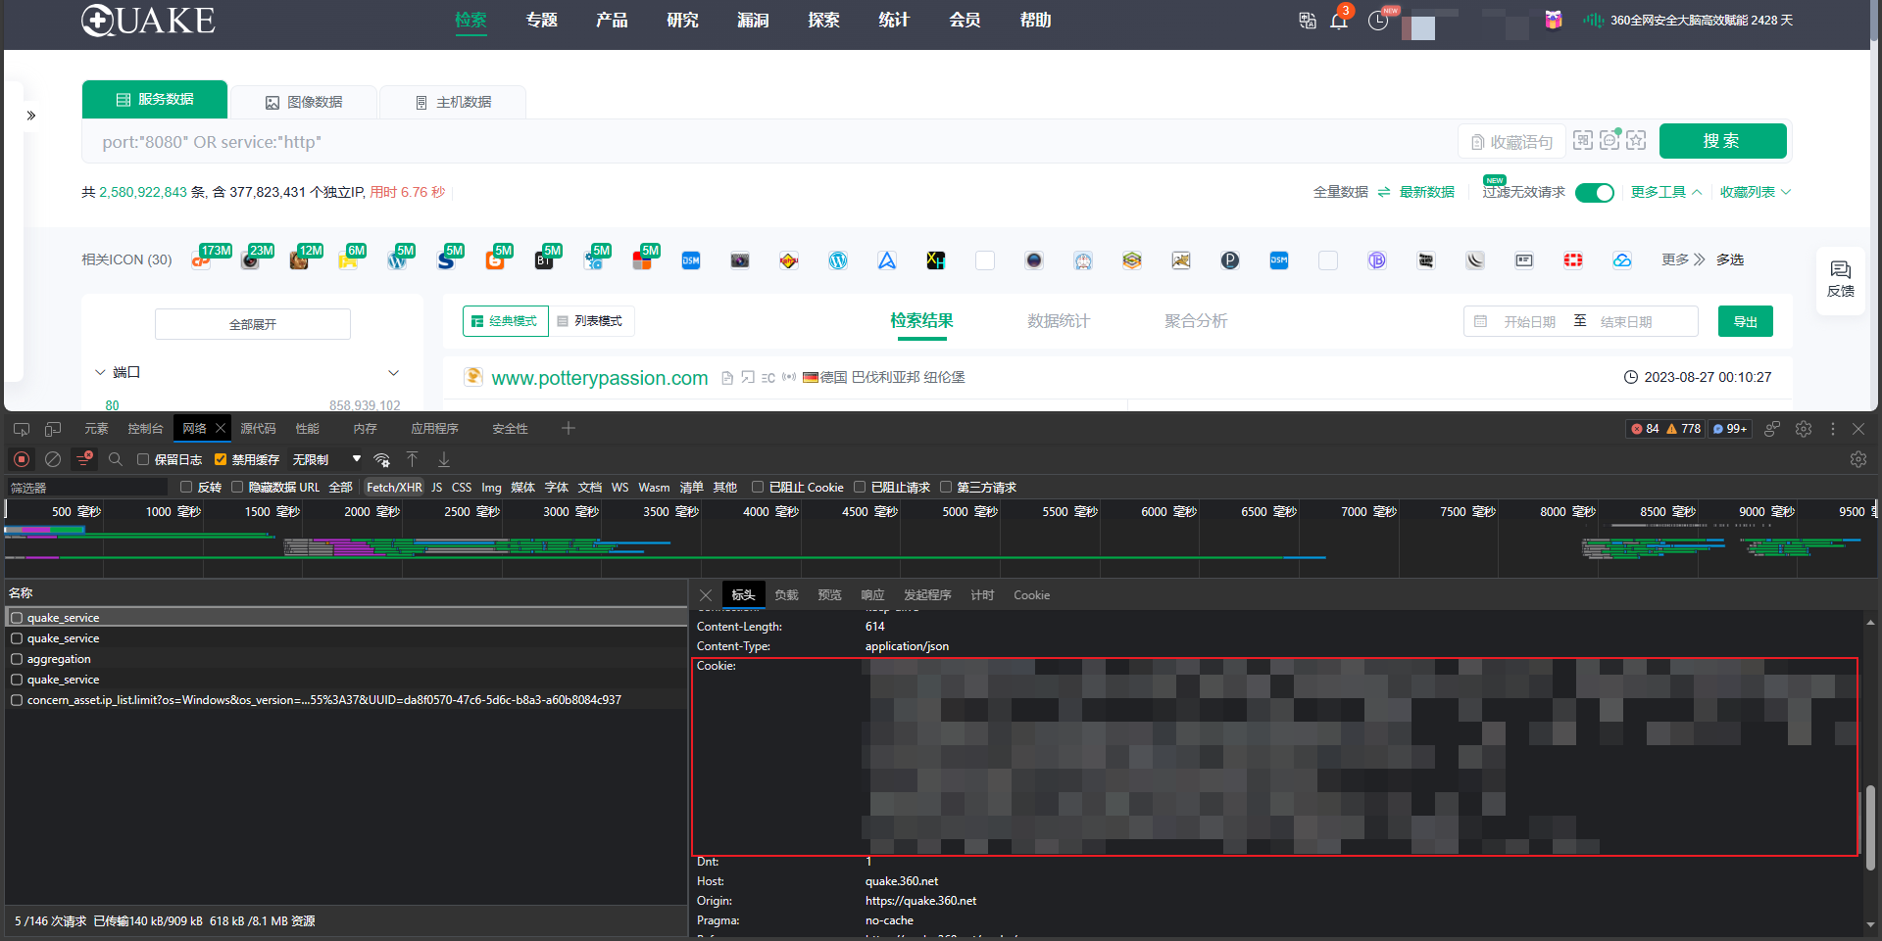Toggle the network filter icon

click(84, 459)
